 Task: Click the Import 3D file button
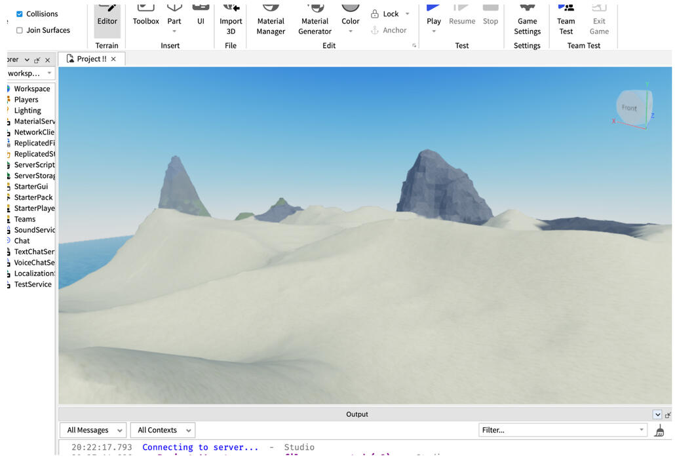(x=231, y=20)
